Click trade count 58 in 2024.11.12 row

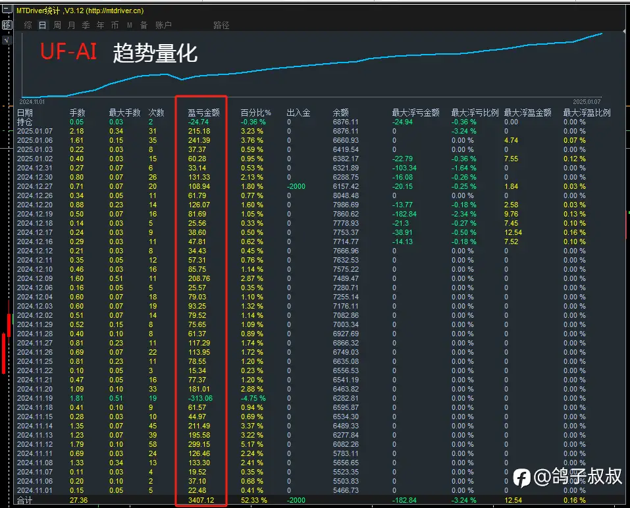(153, 444)
